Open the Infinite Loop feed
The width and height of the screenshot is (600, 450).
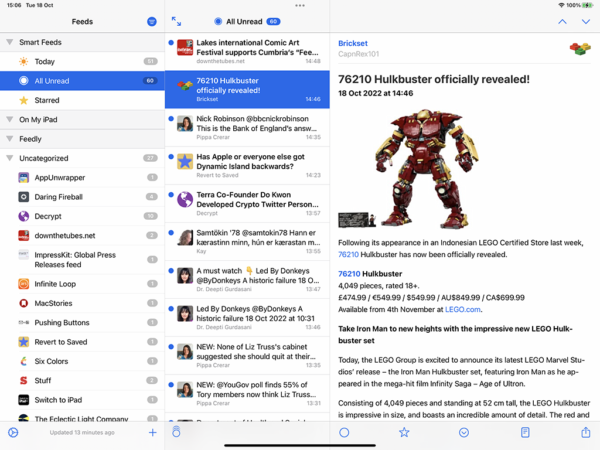pyautogui.click(x=82, y=284)
